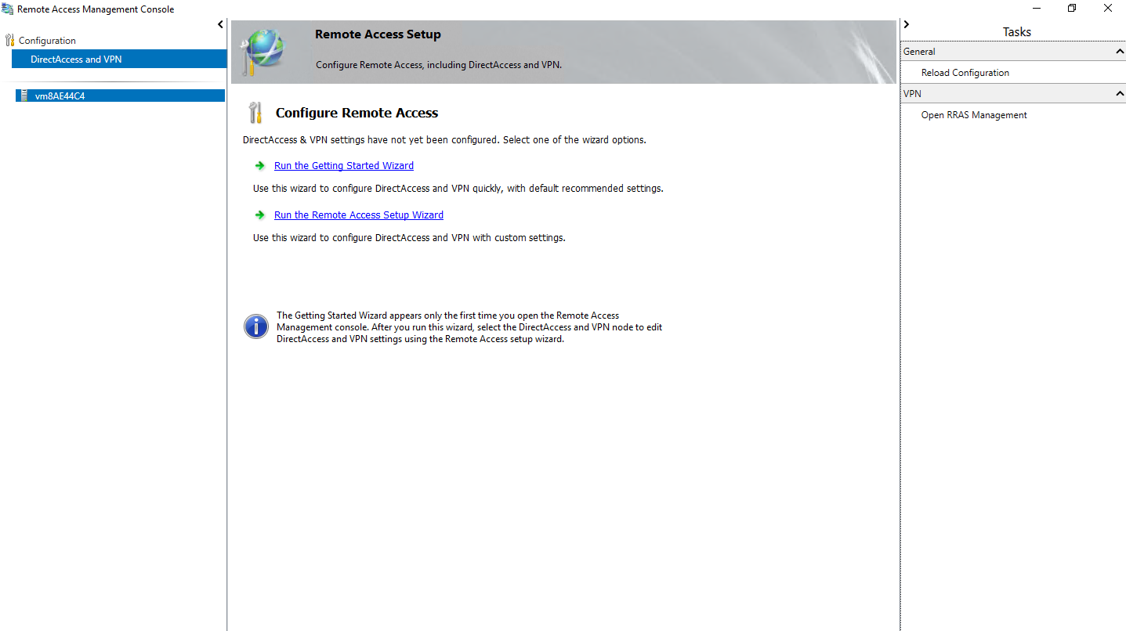Click the Tasks pane header
Image resolution: width=1126 pixels, height=631 pixels.
pos(1016,31)
